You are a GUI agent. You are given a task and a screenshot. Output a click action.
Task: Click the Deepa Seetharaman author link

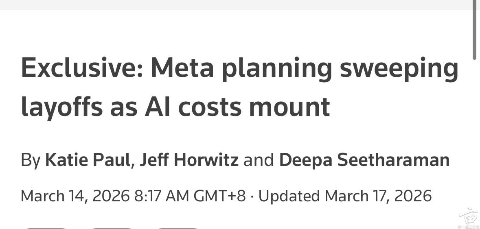click(x=364, y=160)
